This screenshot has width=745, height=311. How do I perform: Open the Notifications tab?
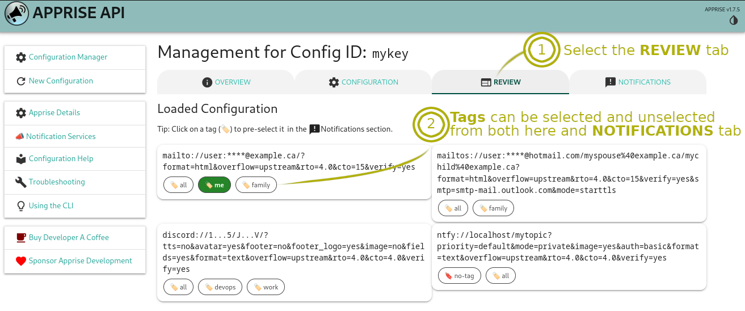[x=638, y=82]
